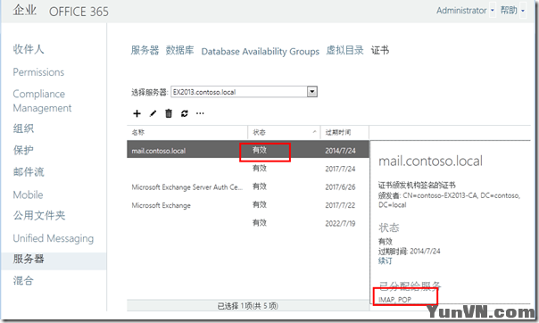The width and height of the screenshot is (539, 323).
Task: Add a new certificate with plus icon
Action: pyautogui.click(x=137, y=113)
